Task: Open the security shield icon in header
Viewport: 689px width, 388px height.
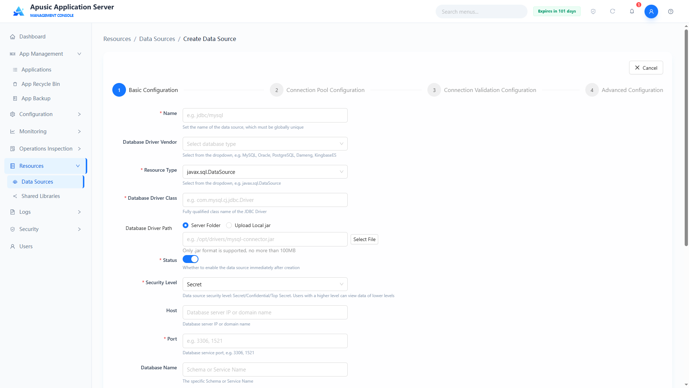Action: tap(593, 11)
